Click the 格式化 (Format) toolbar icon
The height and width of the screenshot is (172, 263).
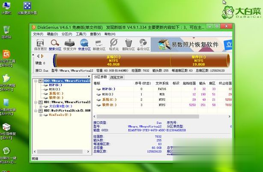pos(114,44)
